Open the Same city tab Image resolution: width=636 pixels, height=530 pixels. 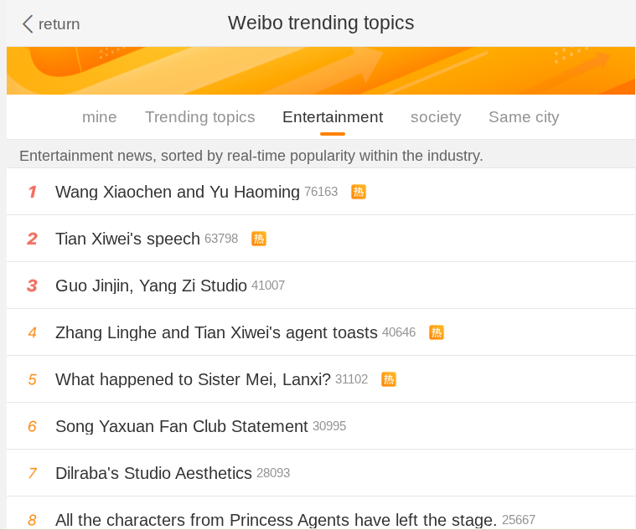pos(524,117)
